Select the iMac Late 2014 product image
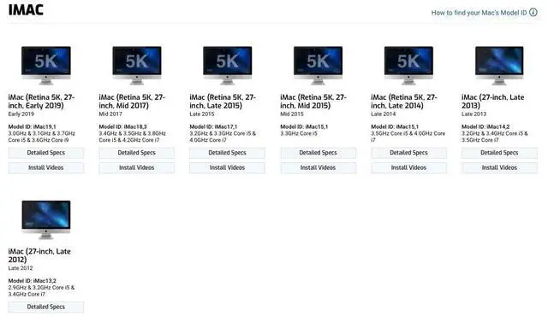This screenshot has width=548, height=316. click(408, 65)
